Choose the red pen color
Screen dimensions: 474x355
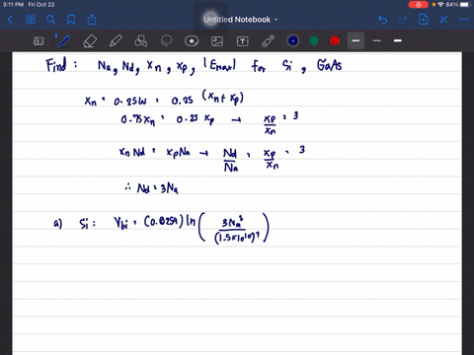pos(335,40)
